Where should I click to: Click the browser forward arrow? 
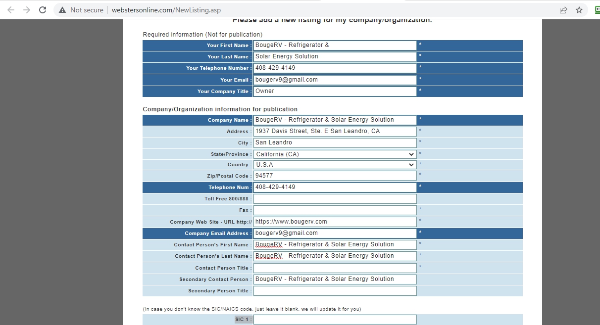pyautogui.click(x=27, y=10)
